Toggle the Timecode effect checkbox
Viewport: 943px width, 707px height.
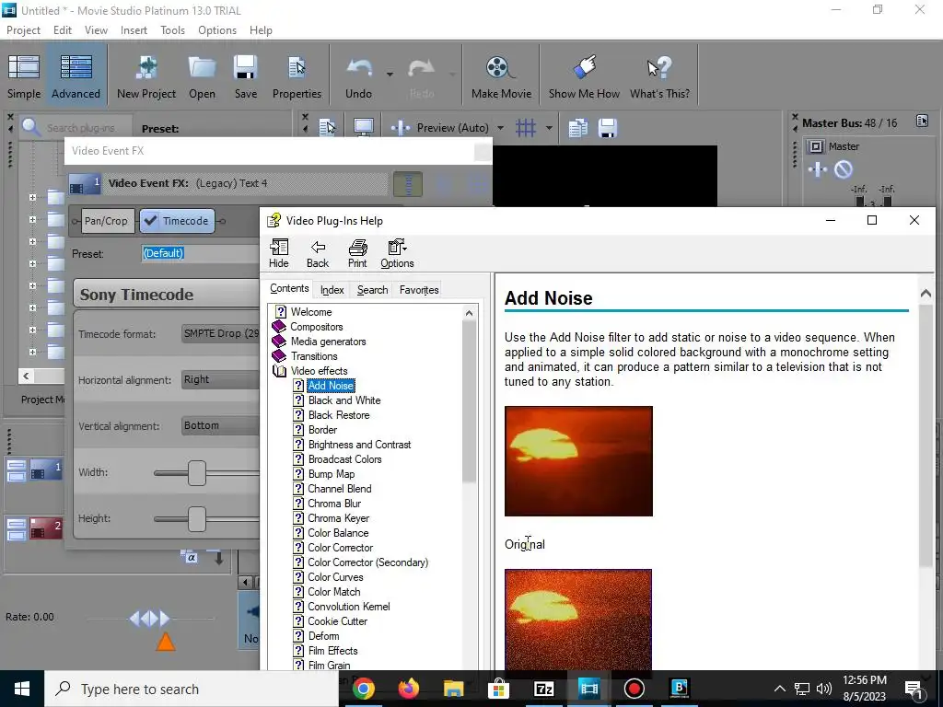coord(151,221)
